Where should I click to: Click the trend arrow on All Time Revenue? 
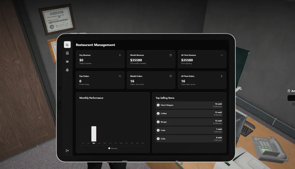(222, 55)
